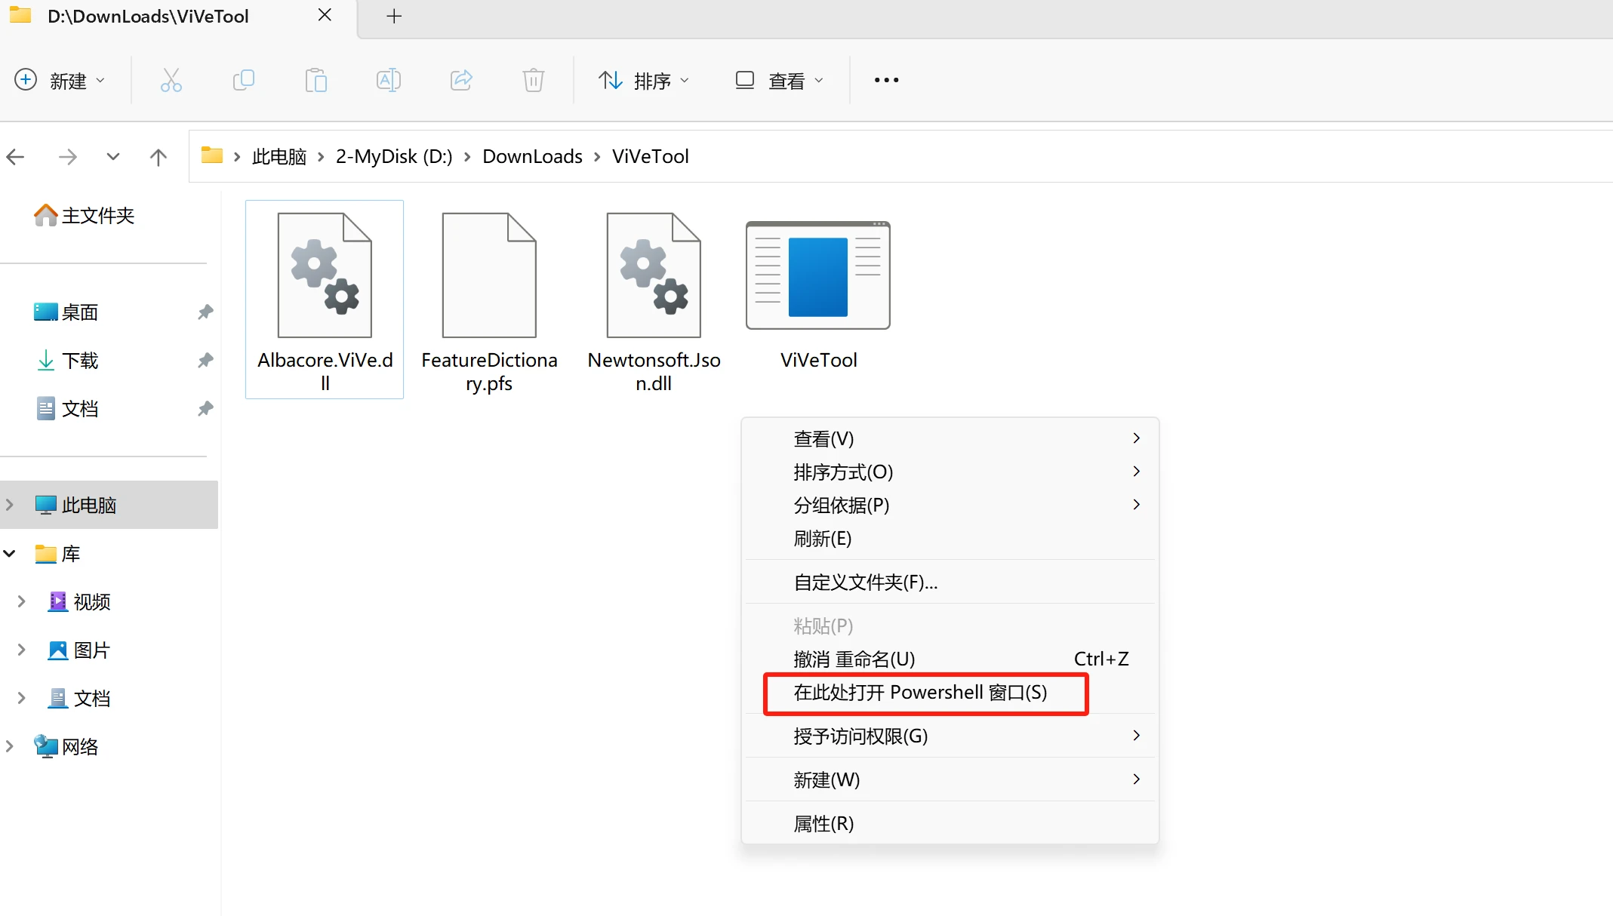Open the 新建 (New) dropdown button
The width and height of the screenshot is (1613, 916).
pos(60,80)
